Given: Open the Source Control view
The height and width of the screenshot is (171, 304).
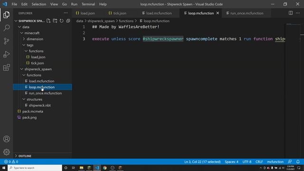Looking at the screenshot, I should (6, 41).
